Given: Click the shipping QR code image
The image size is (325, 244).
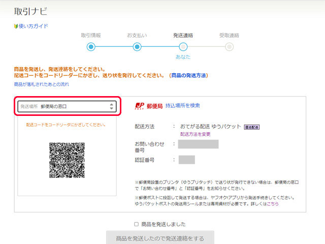Looking at the screenshot, I should pos(67,160).
